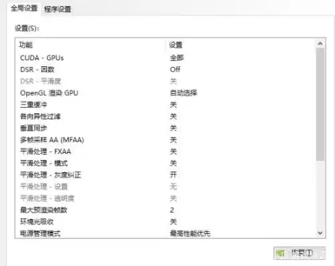
Task: Open the 最高性能优先 power mode value
Action: (190, 233)
